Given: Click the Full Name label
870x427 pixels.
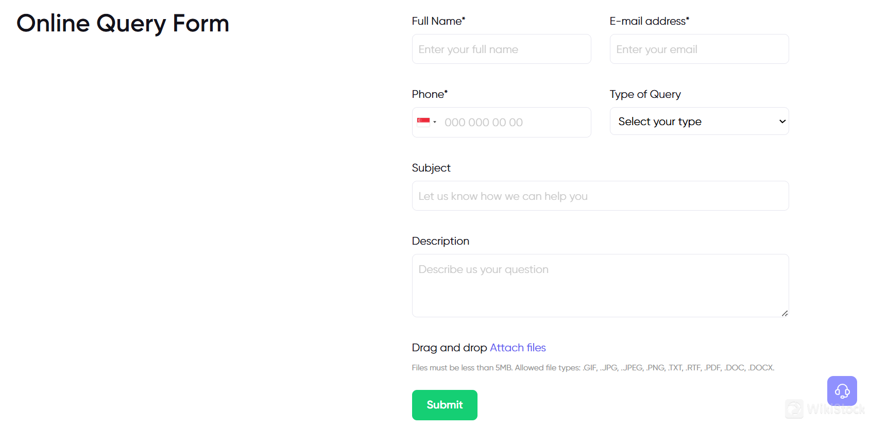Looking at the screenshot, I should pyautogui.click(x=438, y=21).
